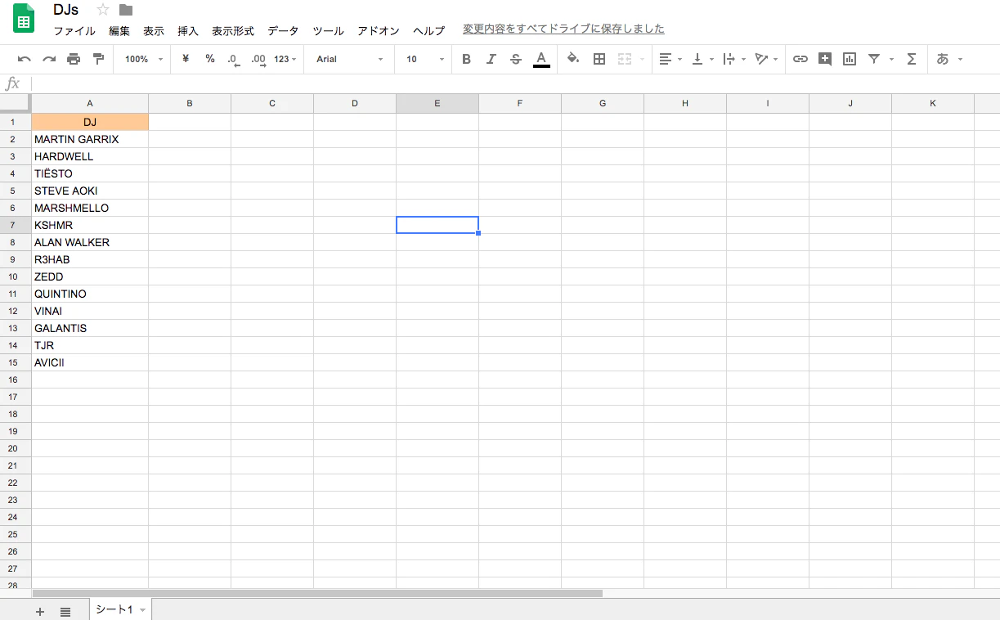Insert a link with the chain icon
This screenshot has height=620, width=1000.
click(800, 59)
